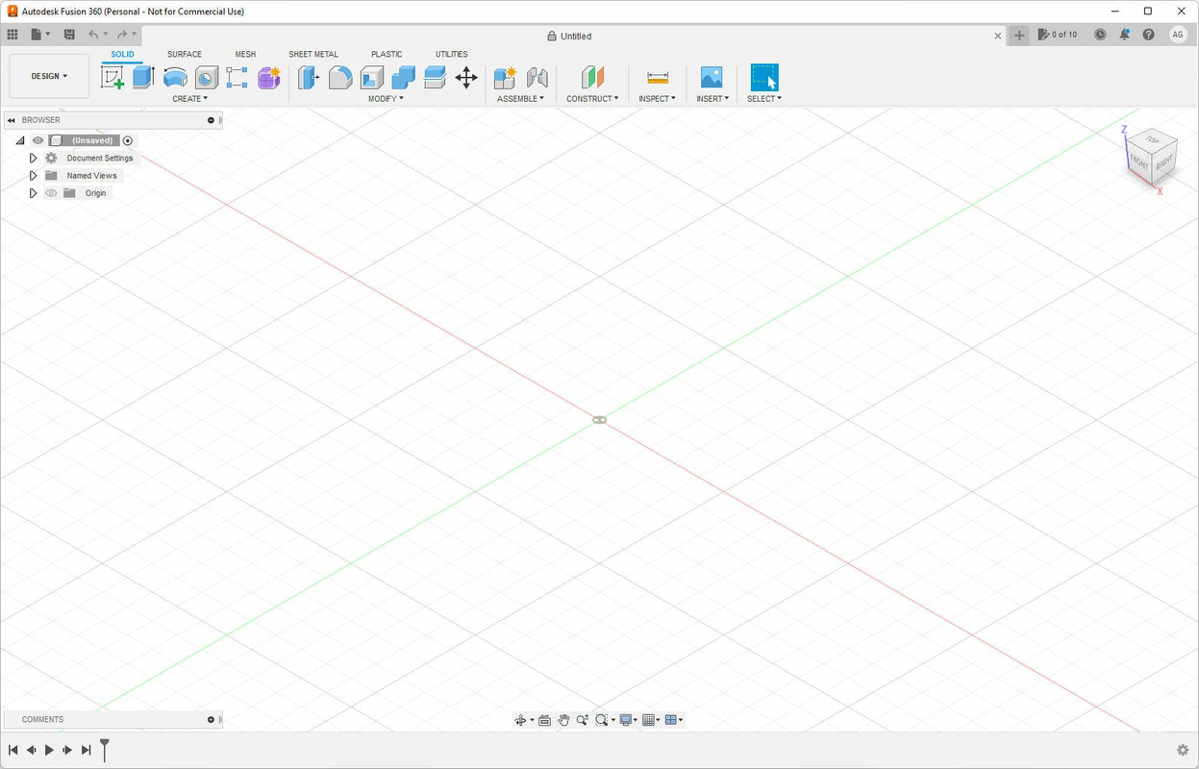Image resolution: width=1199 pixels, height=769 pixels.
Task: Open the AG user profile
Action: [x=1178, y=35]
